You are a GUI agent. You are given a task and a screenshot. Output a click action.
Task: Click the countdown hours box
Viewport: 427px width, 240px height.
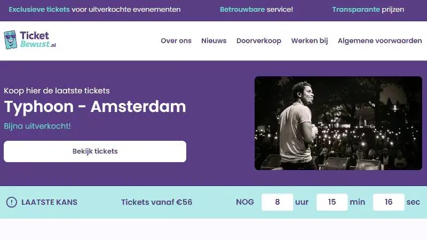click(x=277, y=202)
